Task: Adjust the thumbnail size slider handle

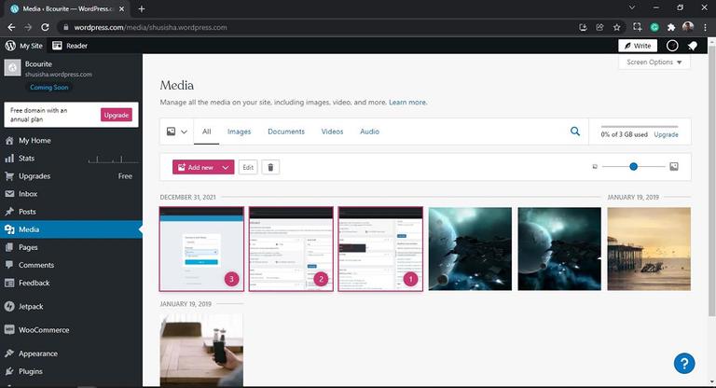Action: (633, 167)
